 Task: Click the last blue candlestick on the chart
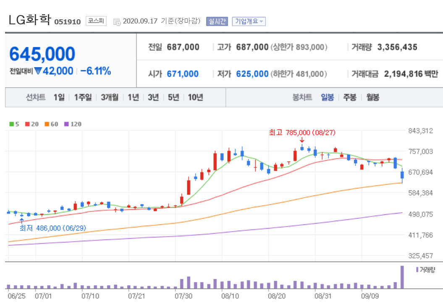(402, 175)
